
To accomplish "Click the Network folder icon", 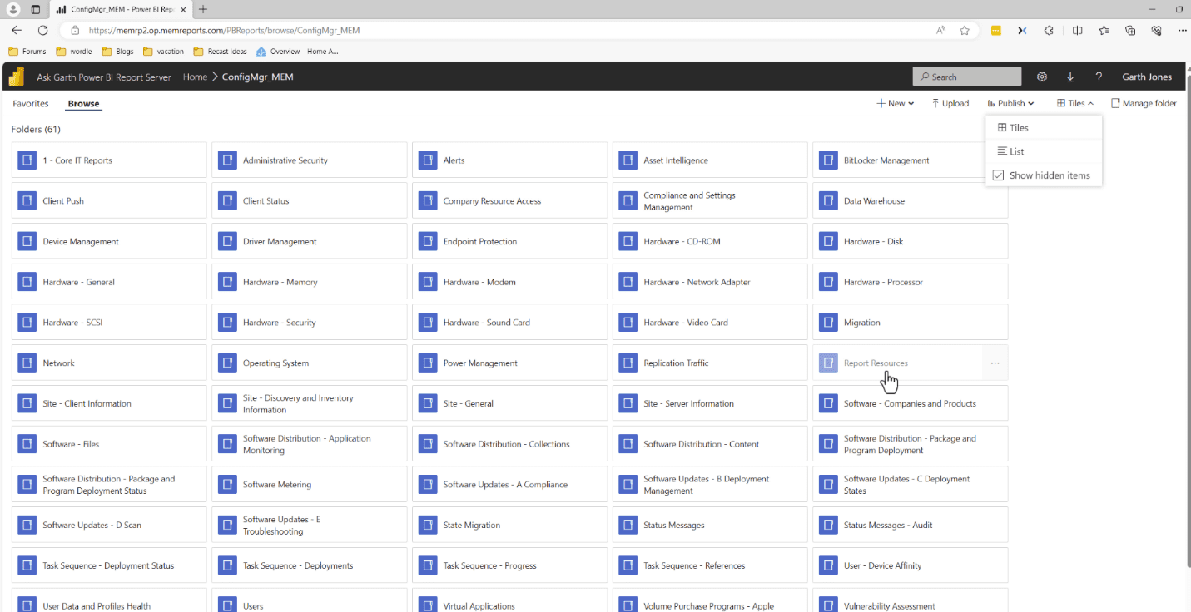I will point(27,363).
